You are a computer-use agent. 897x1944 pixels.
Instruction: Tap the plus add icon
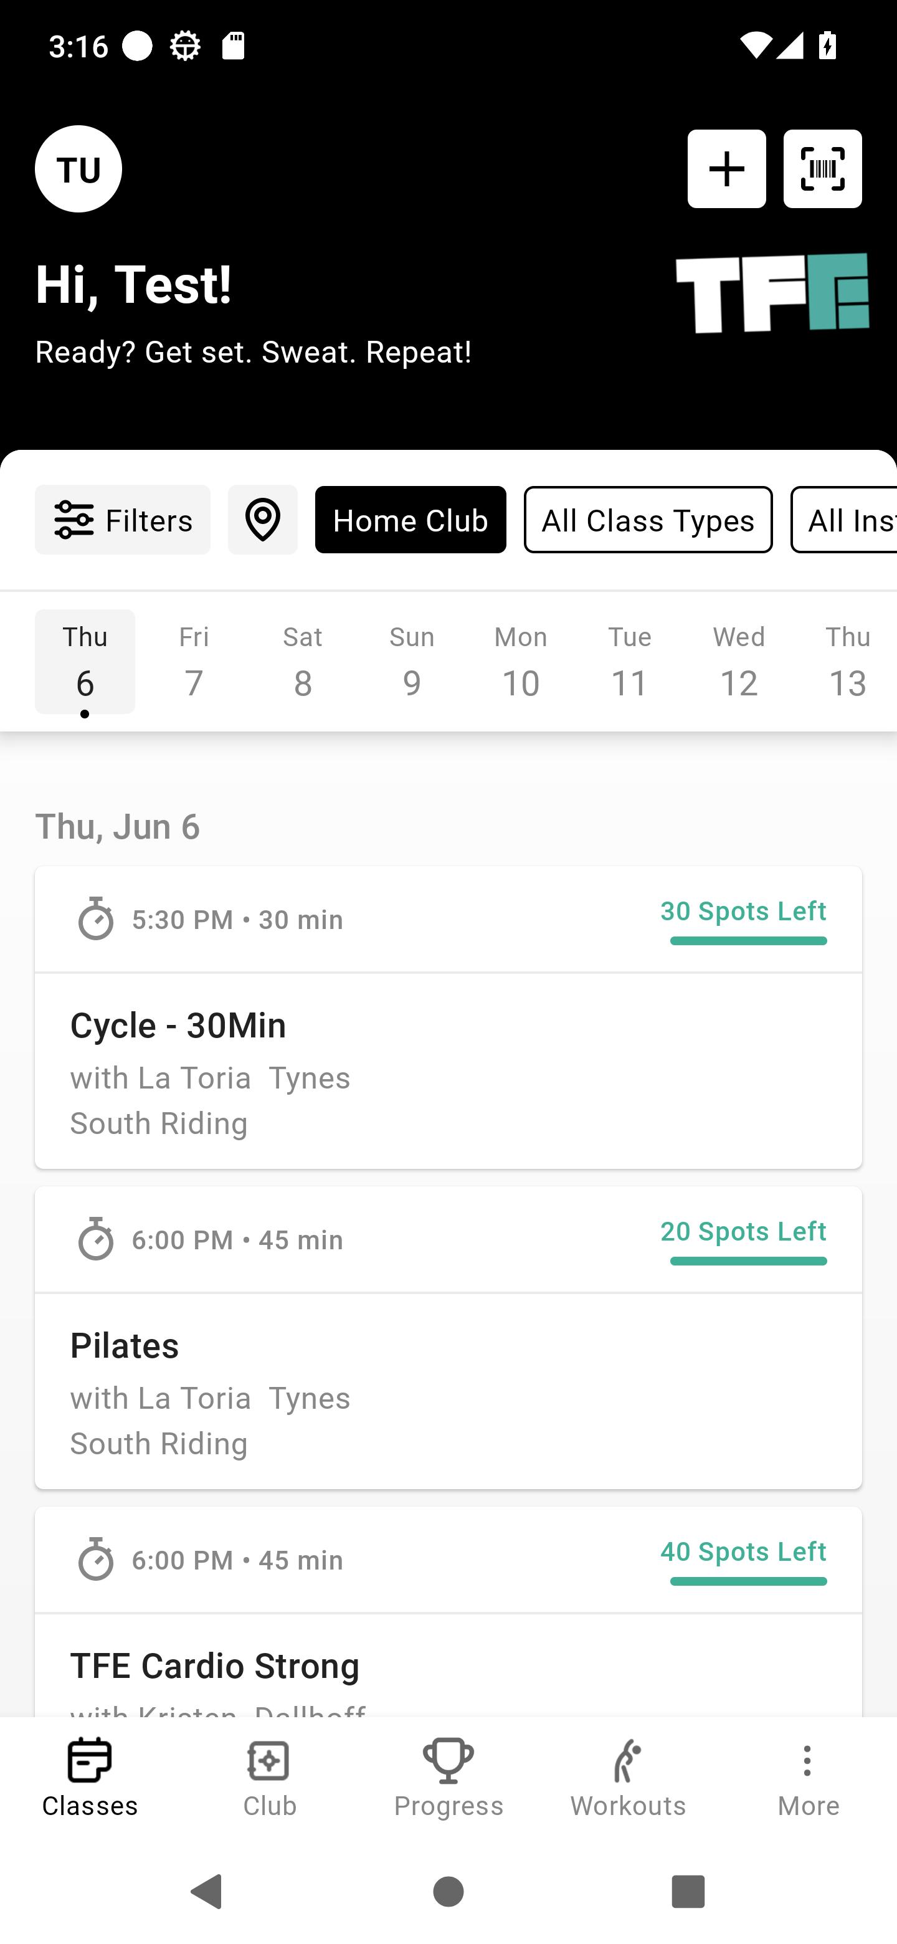726,169
